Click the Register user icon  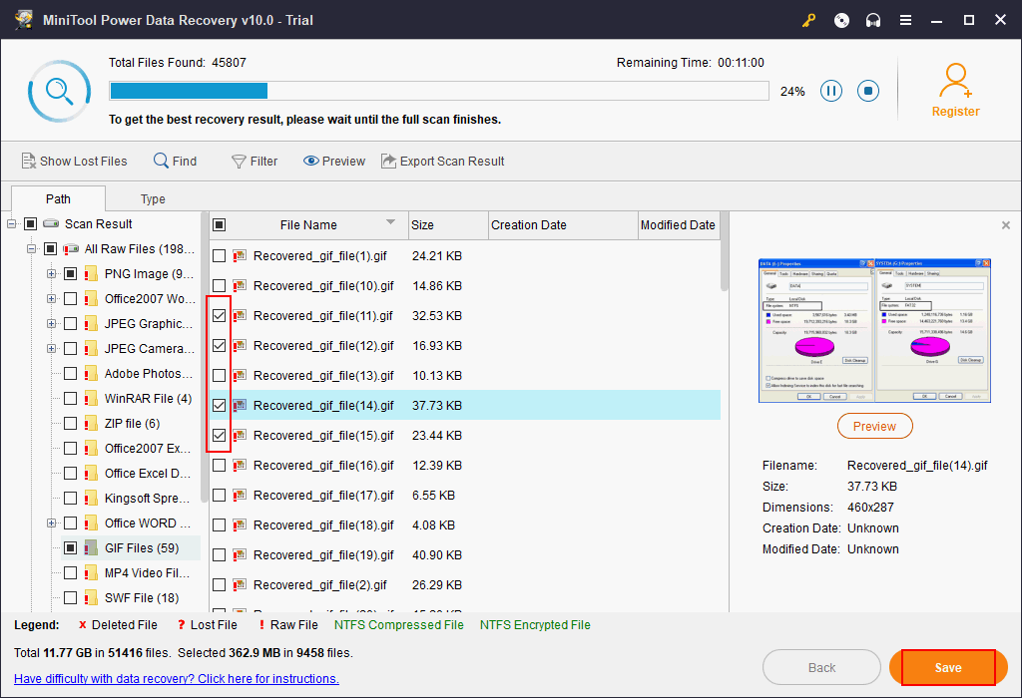(955, 80)
